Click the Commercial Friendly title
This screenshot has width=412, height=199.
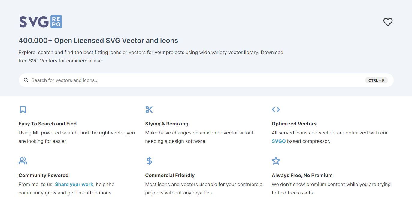(170, 175)
